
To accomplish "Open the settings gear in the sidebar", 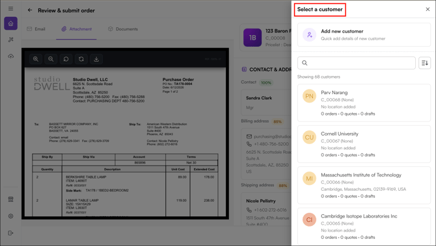I will [10, 216].
